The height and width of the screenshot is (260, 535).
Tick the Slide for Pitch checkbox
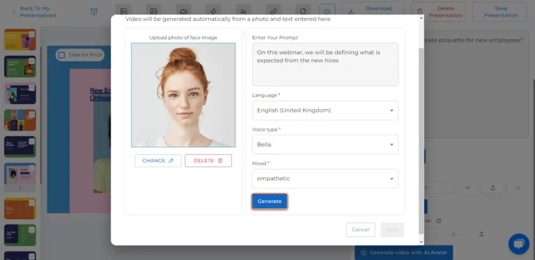coord(61,55)
